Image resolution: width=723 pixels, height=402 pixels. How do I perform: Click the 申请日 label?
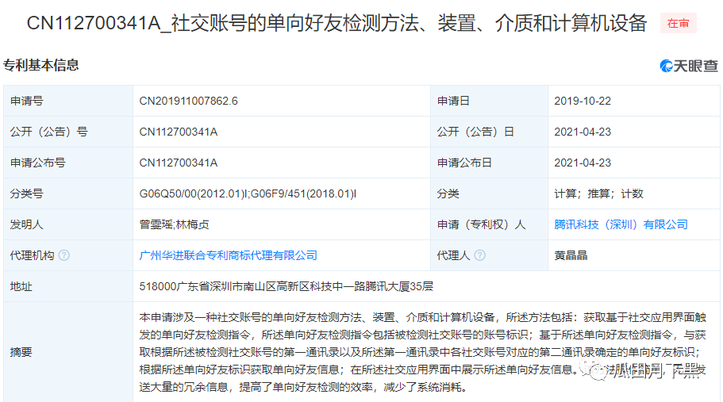tap(453, 101)
